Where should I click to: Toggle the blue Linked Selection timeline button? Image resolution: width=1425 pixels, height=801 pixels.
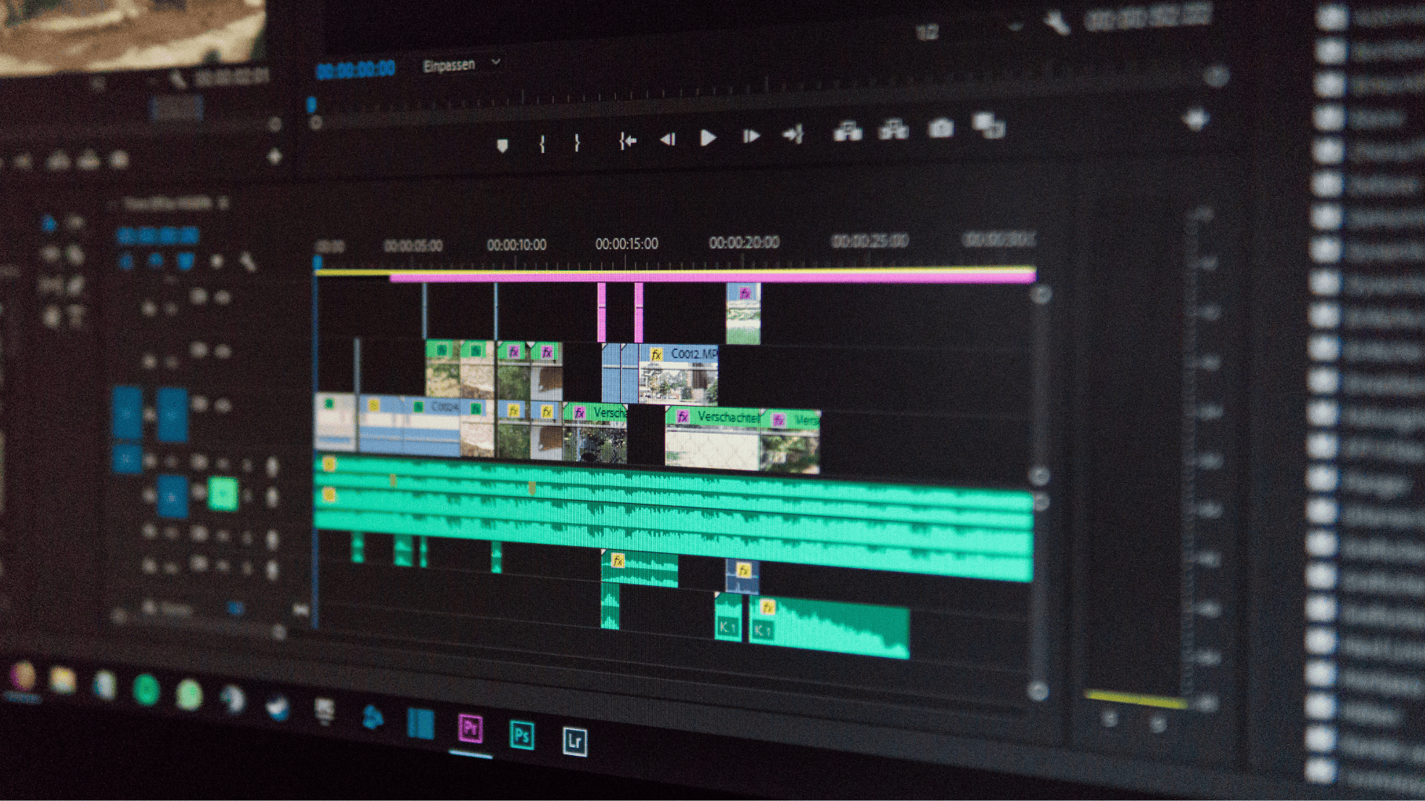click(x=185, y=261)
